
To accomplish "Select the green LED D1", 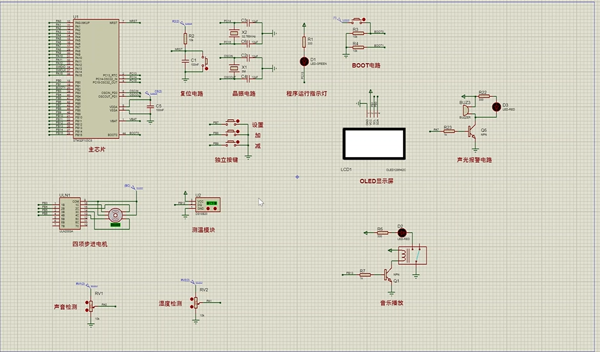I will (304, 61).
